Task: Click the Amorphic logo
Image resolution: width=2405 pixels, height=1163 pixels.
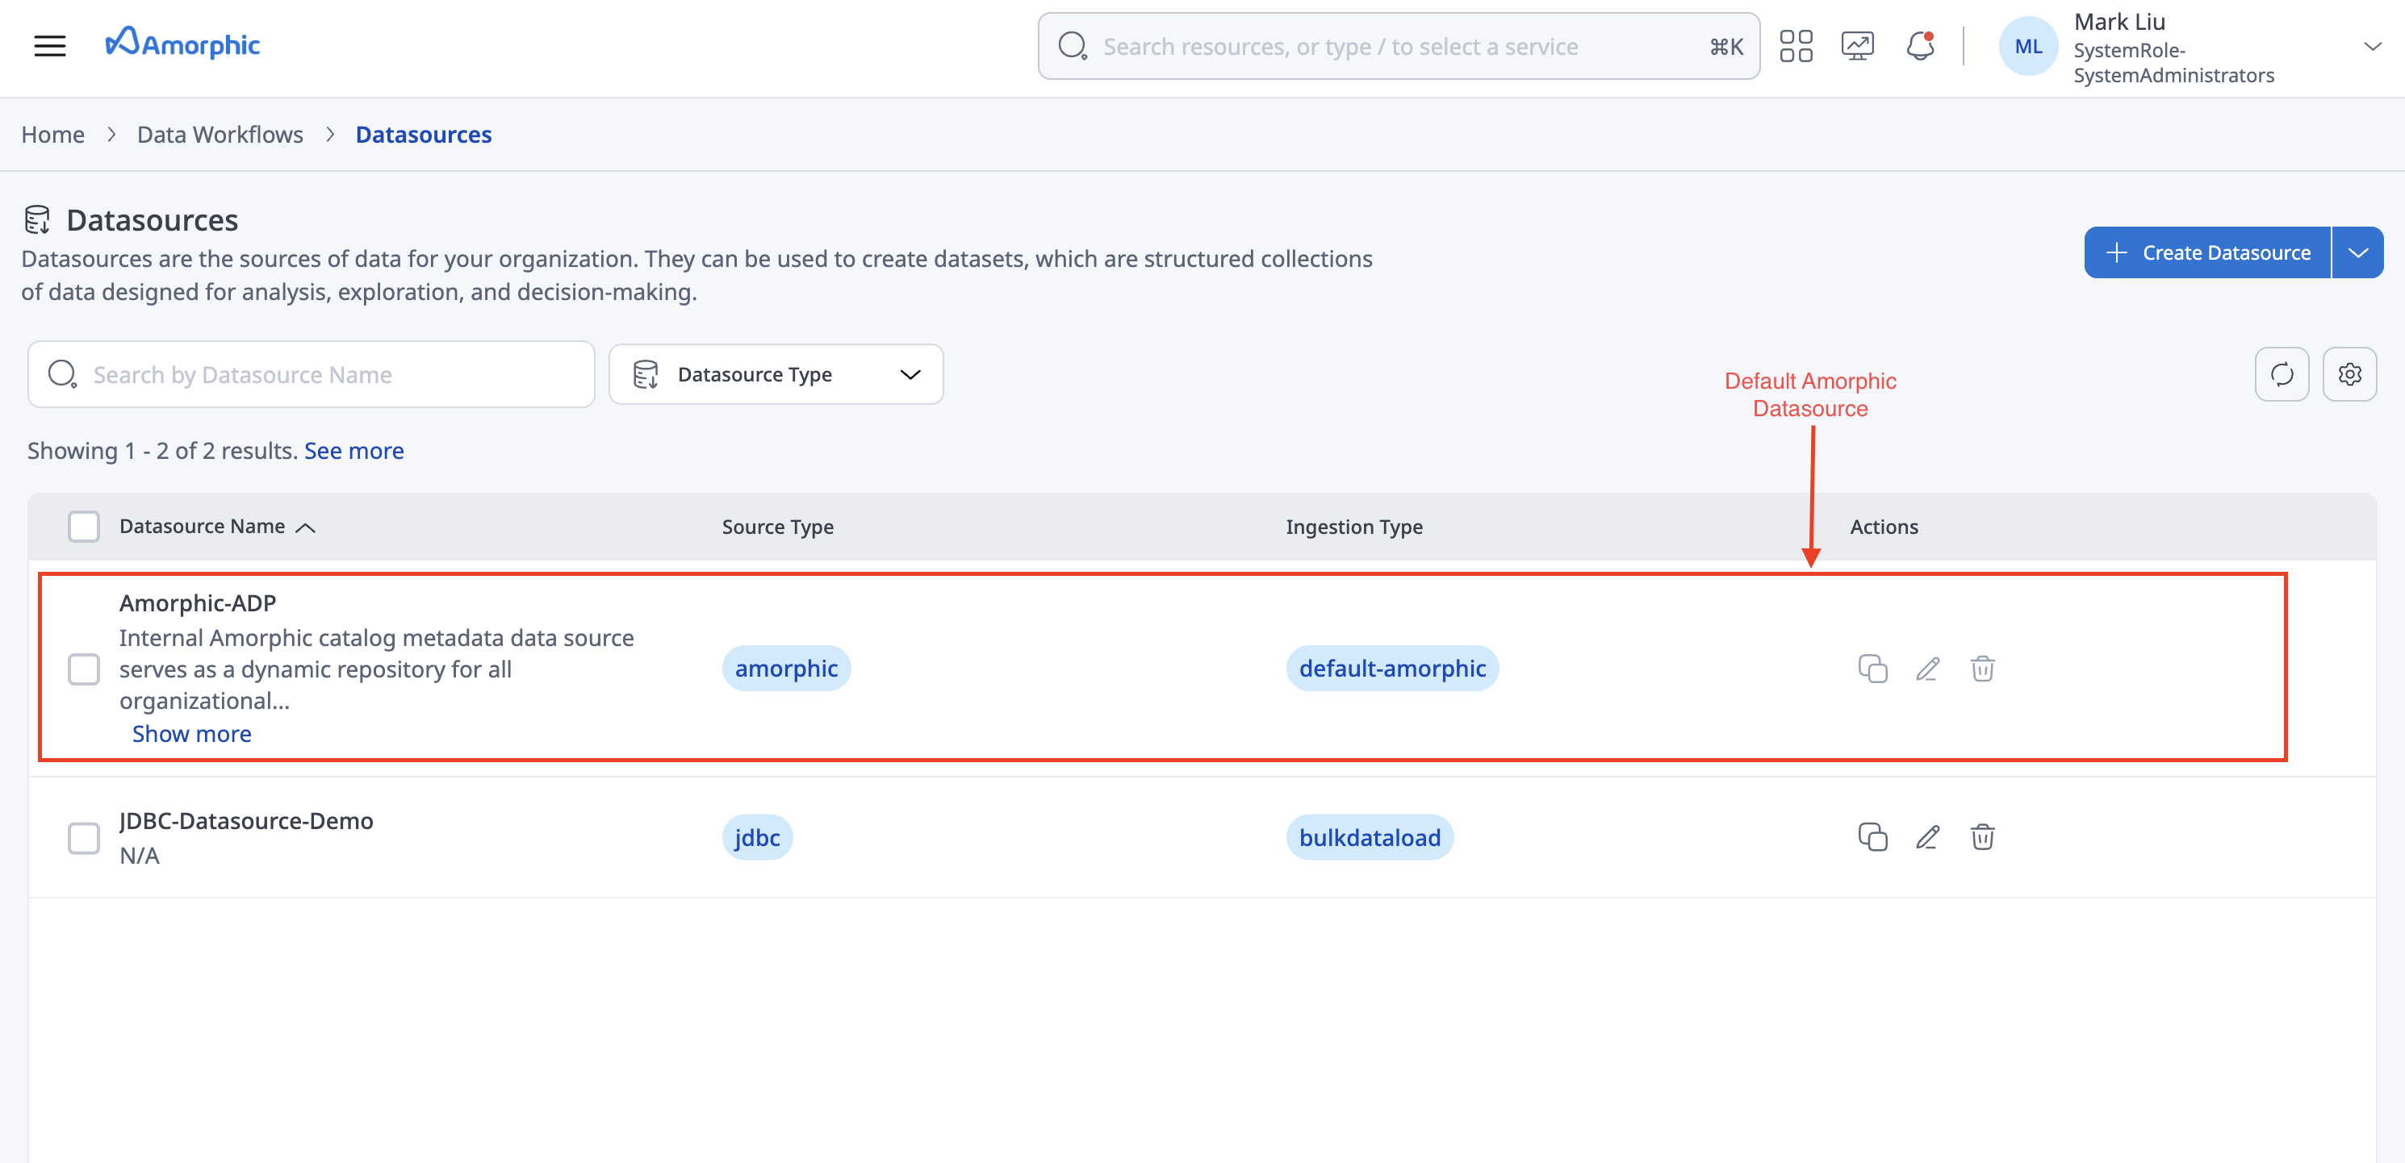Action: [x=182, y=44]
